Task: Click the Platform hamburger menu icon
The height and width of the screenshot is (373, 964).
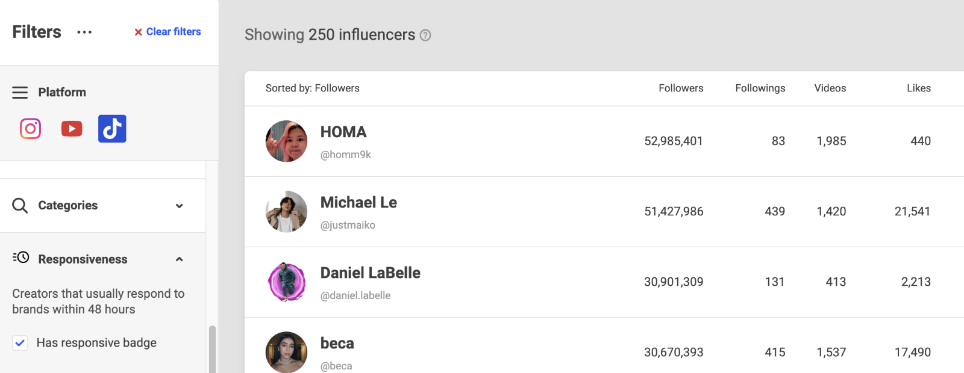Action: tap(20, 93)
